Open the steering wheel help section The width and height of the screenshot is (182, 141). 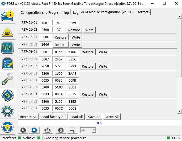7,127
